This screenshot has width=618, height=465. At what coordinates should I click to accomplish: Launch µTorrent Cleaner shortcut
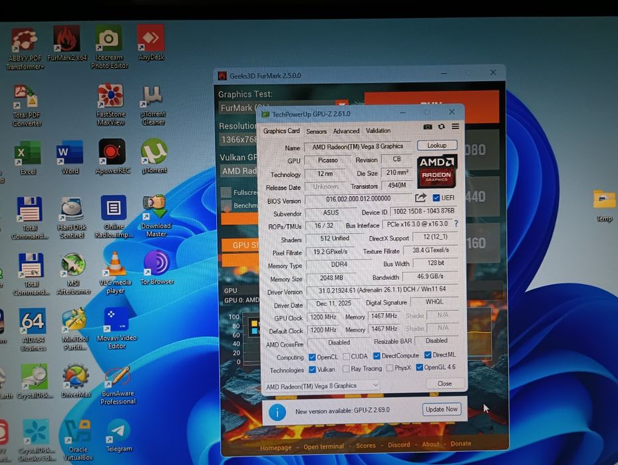pyautogui.click(x=153, y=105)
